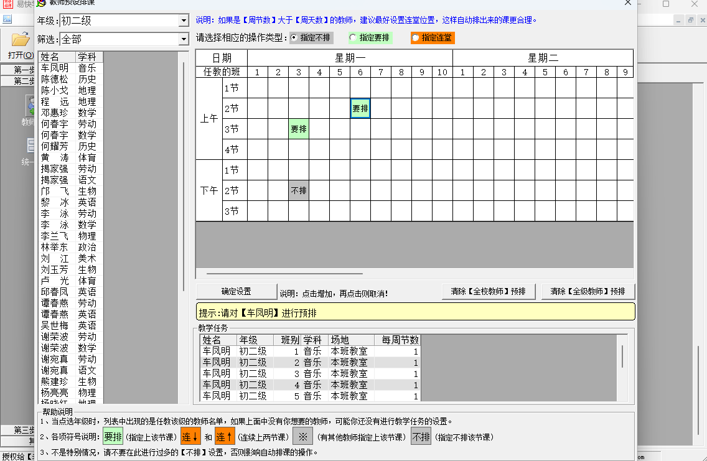Click the 每周节数 column header in 教学任务
The height and width of the screenshot is (461, 707).
click(x=397, y=340)
